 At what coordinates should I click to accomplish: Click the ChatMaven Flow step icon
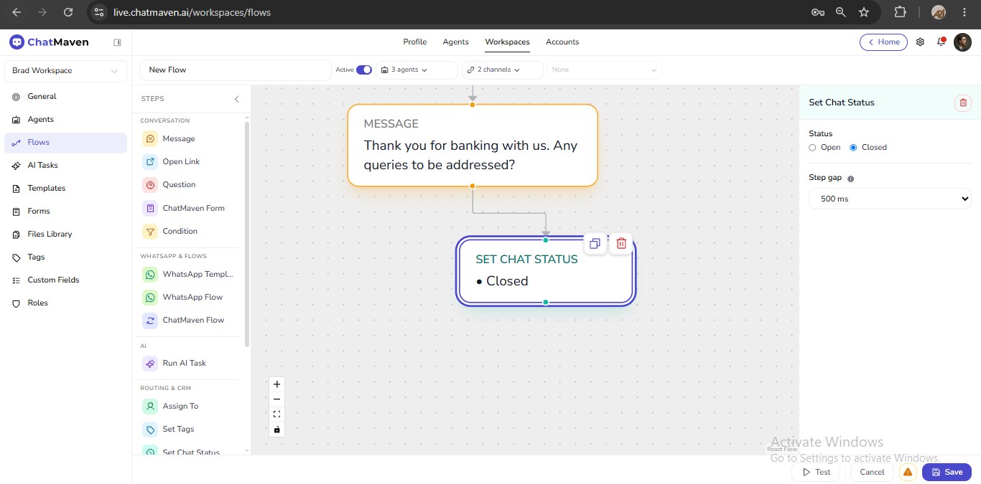pyautogui.click(x=150, y=321)
